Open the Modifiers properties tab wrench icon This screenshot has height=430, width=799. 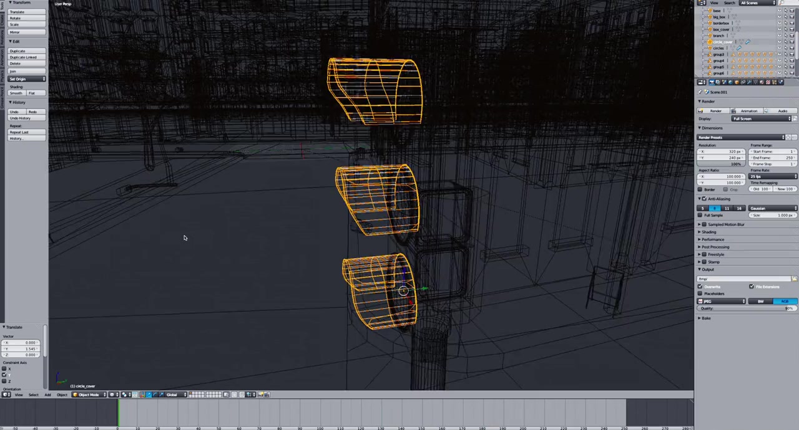coord(750,82)
